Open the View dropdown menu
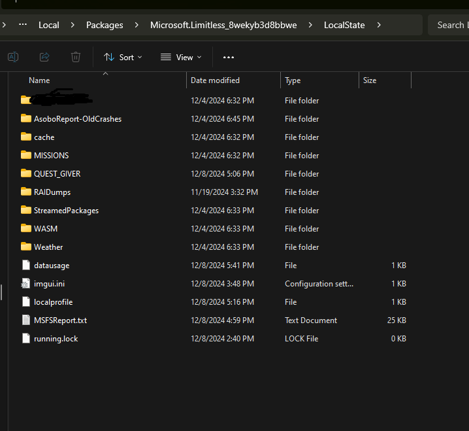Screen dimensions: 469x431 tap(181, 58)
